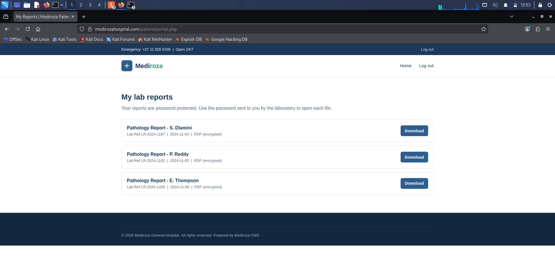555x258 pixels.
Task: Launch Firefox from the panel launcher
Action: tap(46, 5)
